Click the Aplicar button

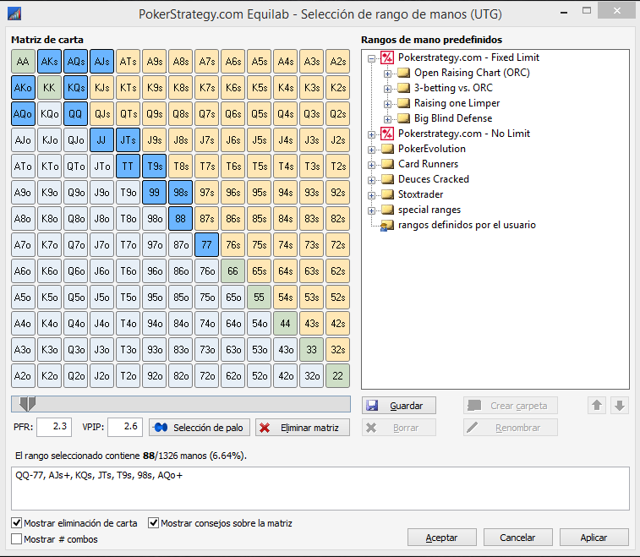coord(594,538)
